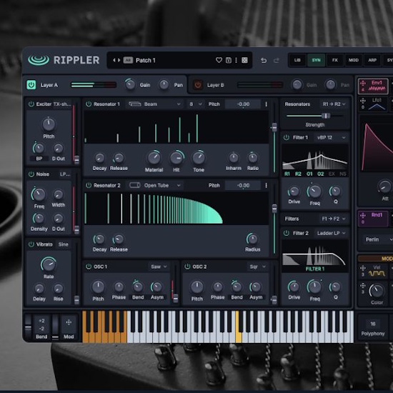The height and width of the screenshot is (393, 393).
Task: Open the F1 → F2 filters routing dropdown
Action: (x=334, y=219)
